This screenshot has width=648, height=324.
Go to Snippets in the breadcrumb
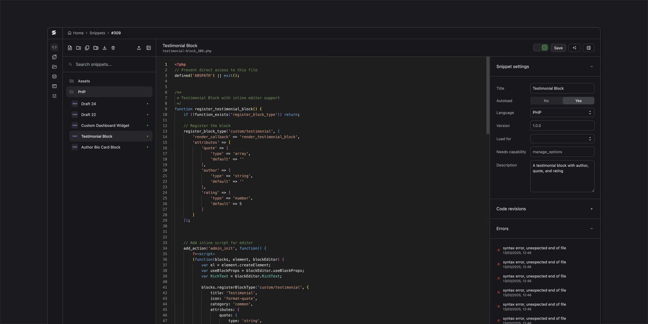pos(97,33)
